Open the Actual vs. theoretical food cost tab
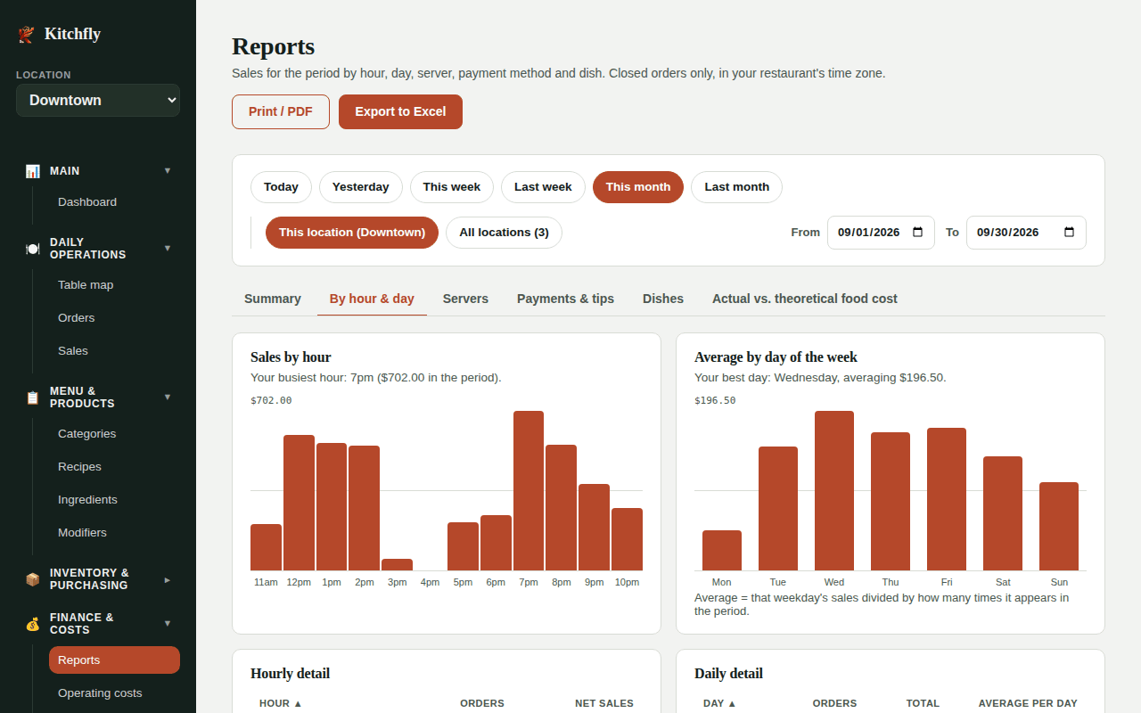The height and width of the screenshot is (713, 1141). (805, 299)
